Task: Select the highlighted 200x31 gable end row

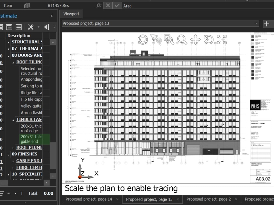Action: [35, 139]
